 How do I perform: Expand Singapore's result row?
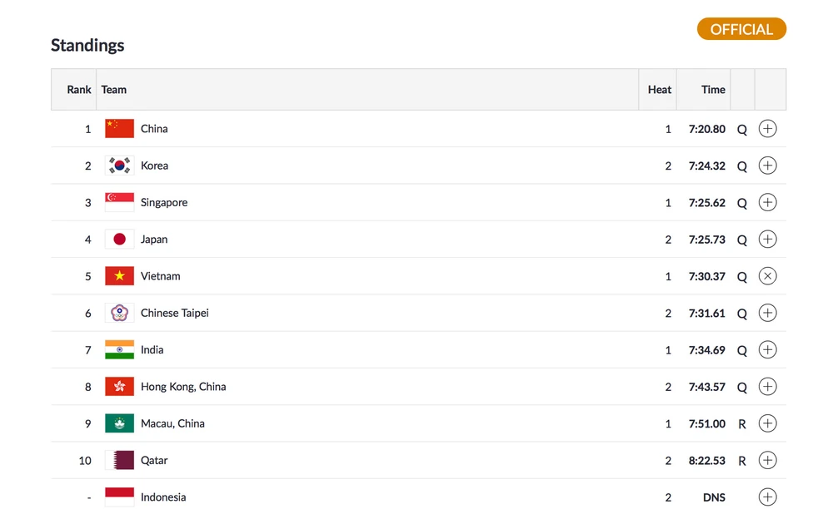click(x=767, y=202)
